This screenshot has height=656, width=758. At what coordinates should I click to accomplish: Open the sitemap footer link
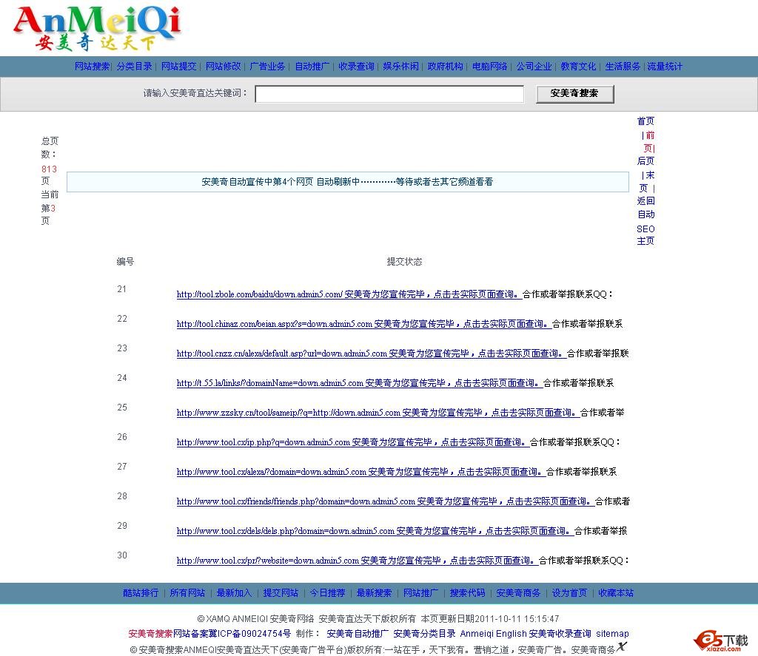coord(612,633)
